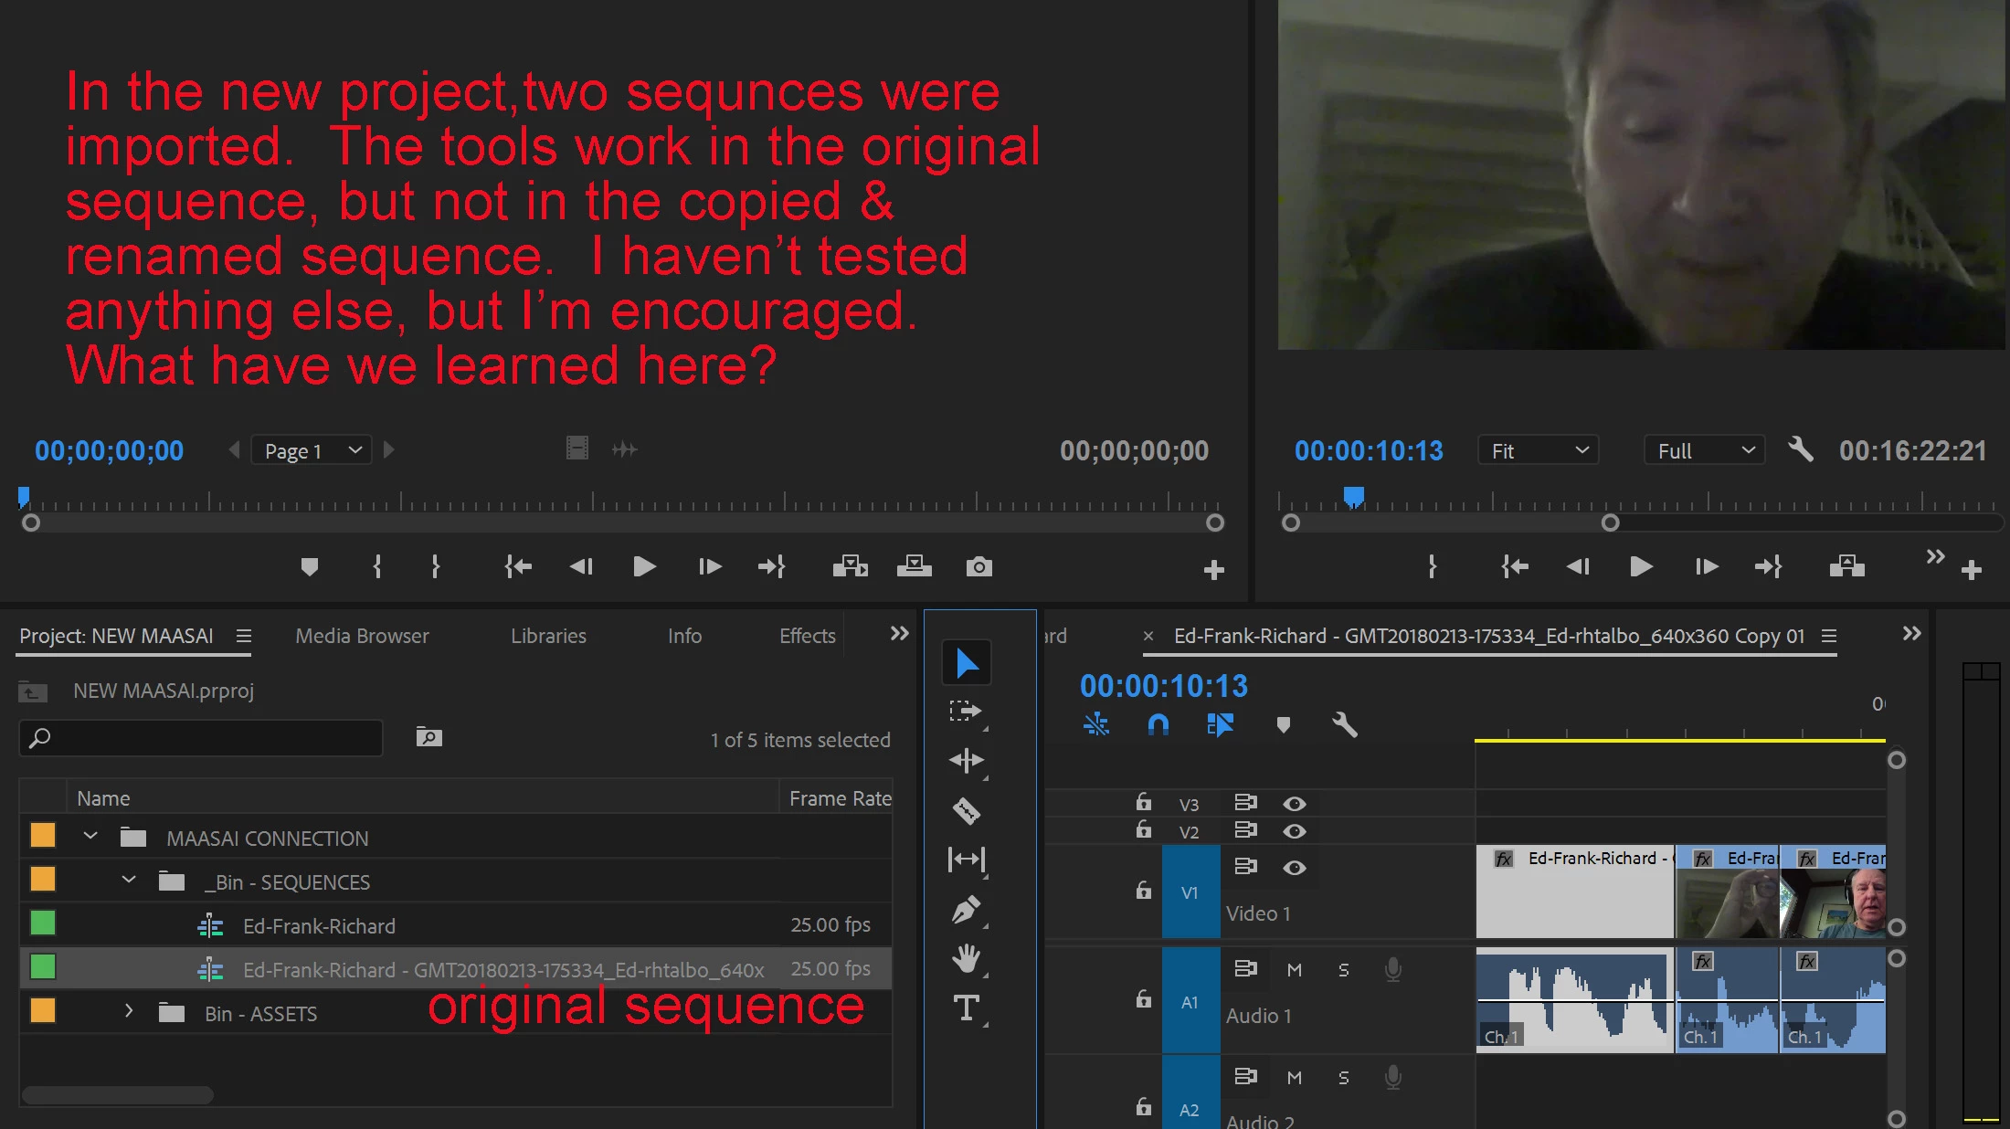Play the Program monitor video
The width and height of the screenshot is (2010, 1129).
click(x=1641, y=567)
